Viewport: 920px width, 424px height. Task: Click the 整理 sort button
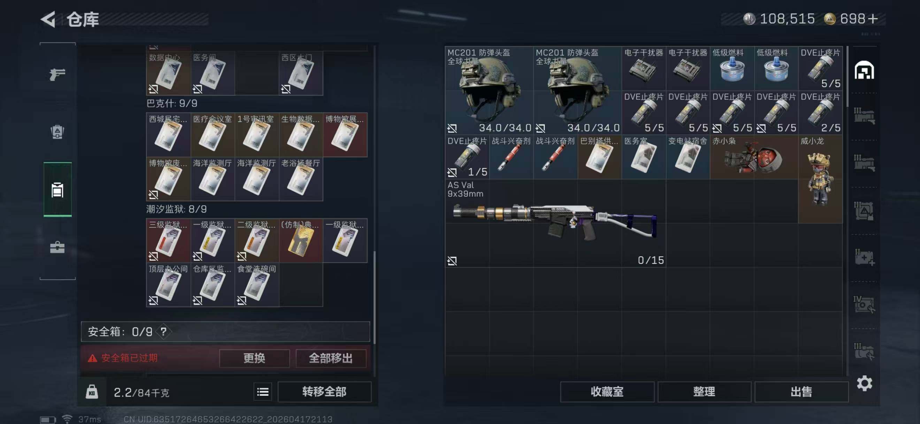[704, 392]
